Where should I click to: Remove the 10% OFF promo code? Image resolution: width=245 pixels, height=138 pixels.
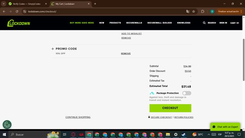tap(126, 54)
